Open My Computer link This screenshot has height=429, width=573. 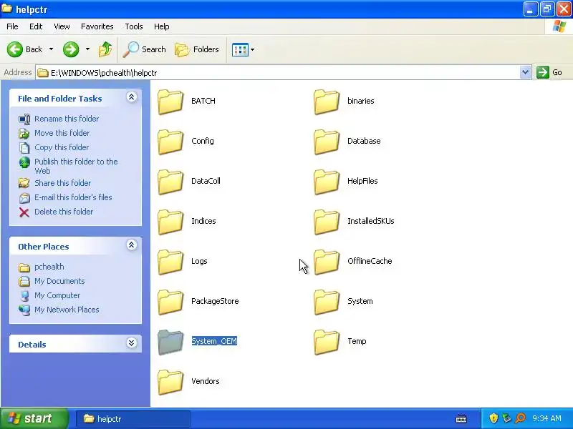coord(57,295)
